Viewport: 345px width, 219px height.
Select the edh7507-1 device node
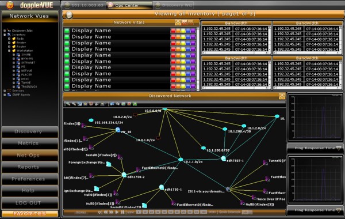(223, 158)
